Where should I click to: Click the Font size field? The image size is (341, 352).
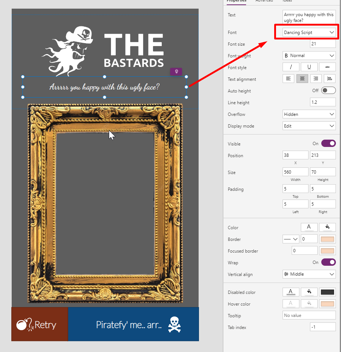click(323, 43)
